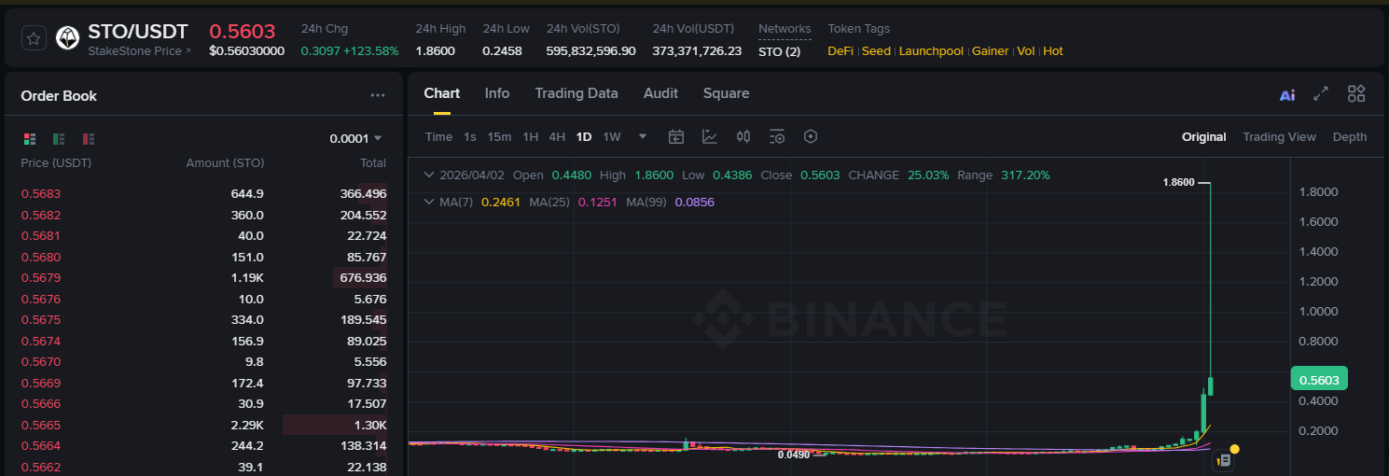Click the Order Book panel title
Image resolution: width=1389 pixels, height=476 pixels.
[x=59, y=95]
